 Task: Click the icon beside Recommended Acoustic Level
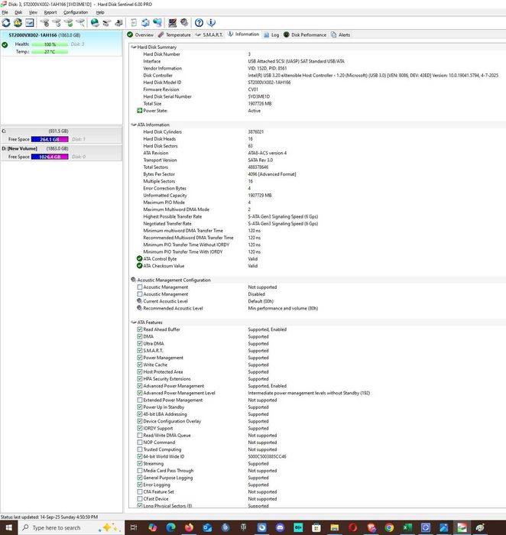[139, 308]
